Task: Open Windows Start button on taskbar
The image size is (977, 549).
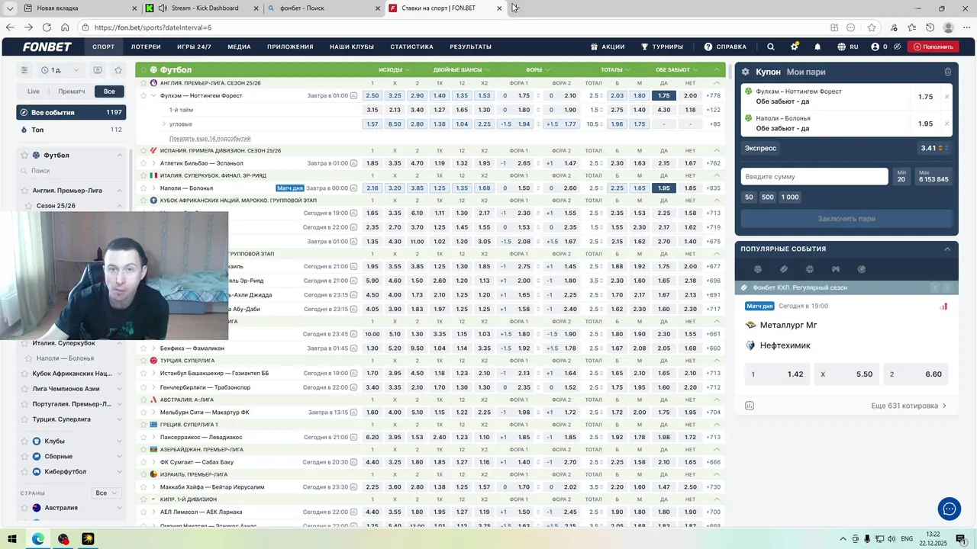Action: click(12, 539)
